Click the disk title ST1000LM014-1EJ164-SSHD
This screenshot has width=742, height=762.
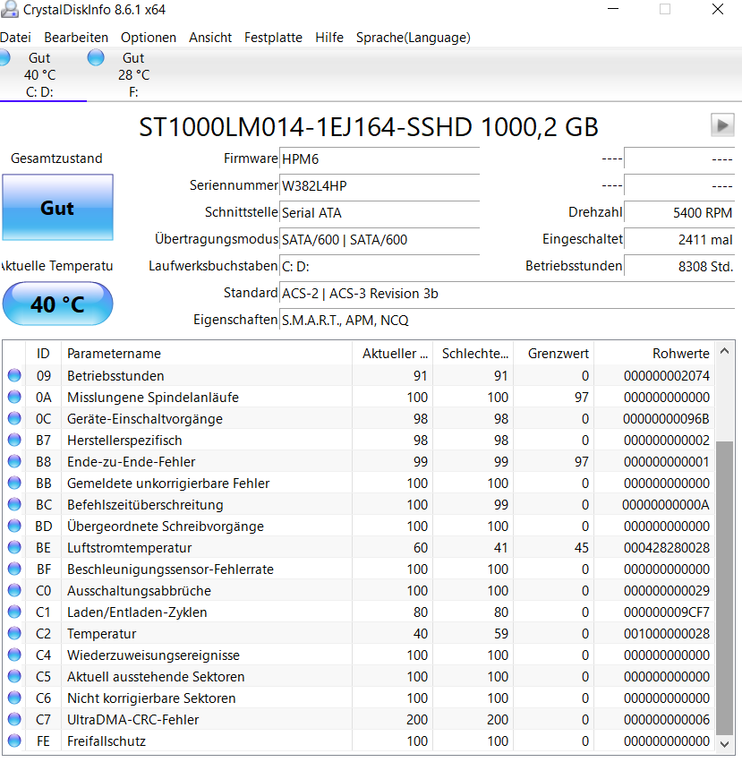coord(369,127)
